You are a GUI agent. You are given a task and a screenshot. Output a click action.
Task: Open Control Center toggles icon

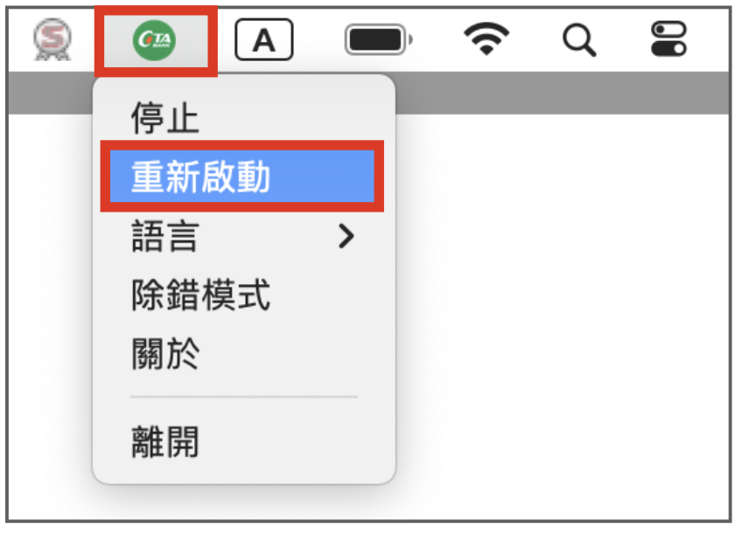click(668, 38)
